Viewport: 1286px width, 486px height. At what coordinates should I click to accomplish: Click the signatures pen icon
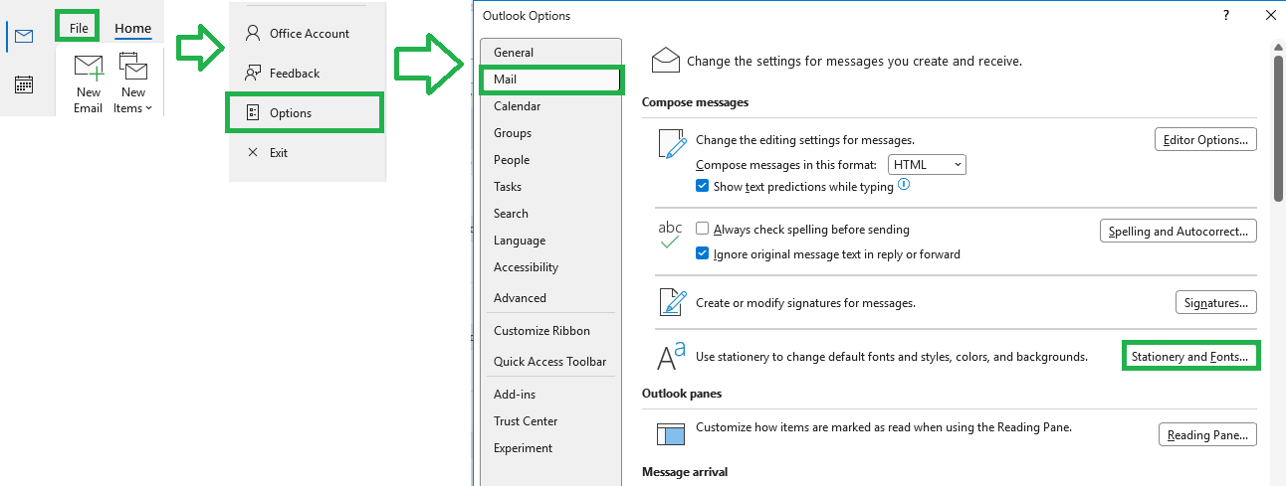tap(673, 301)
